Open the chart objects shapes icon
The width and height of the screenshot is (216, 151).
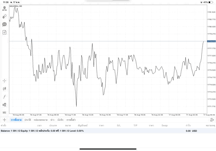[4, 105]
